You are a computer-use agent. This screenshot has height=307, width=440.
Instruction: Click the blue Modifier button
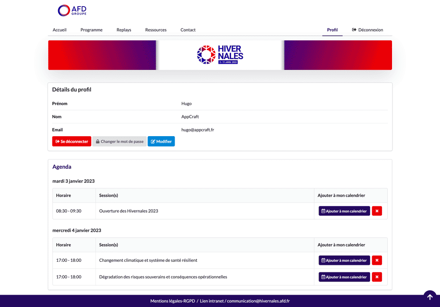(161, 141)
